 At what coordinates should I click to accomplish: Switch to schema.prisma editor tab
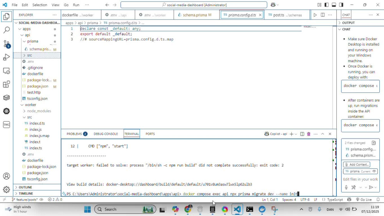[195, 15]
